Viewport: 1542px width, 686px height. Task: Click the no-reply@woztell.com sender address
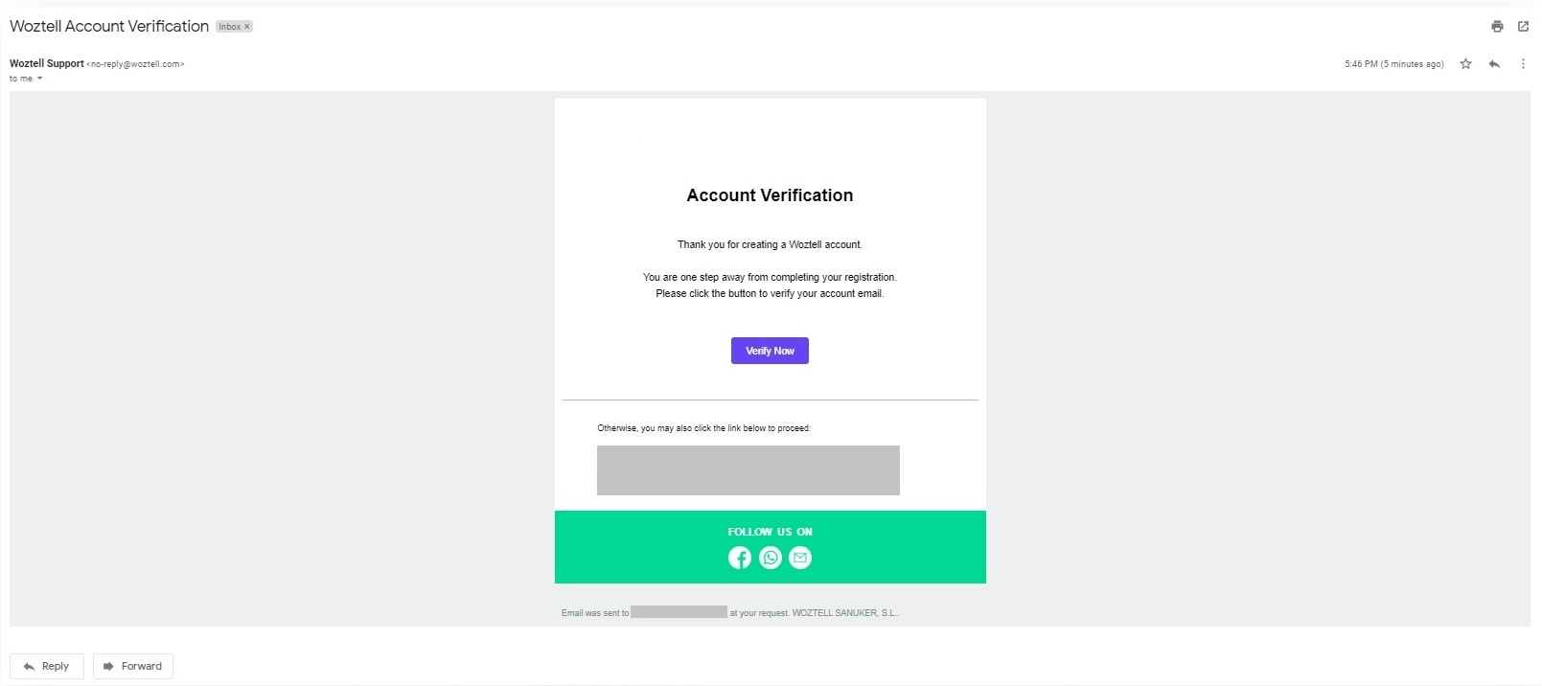[135, 64]
